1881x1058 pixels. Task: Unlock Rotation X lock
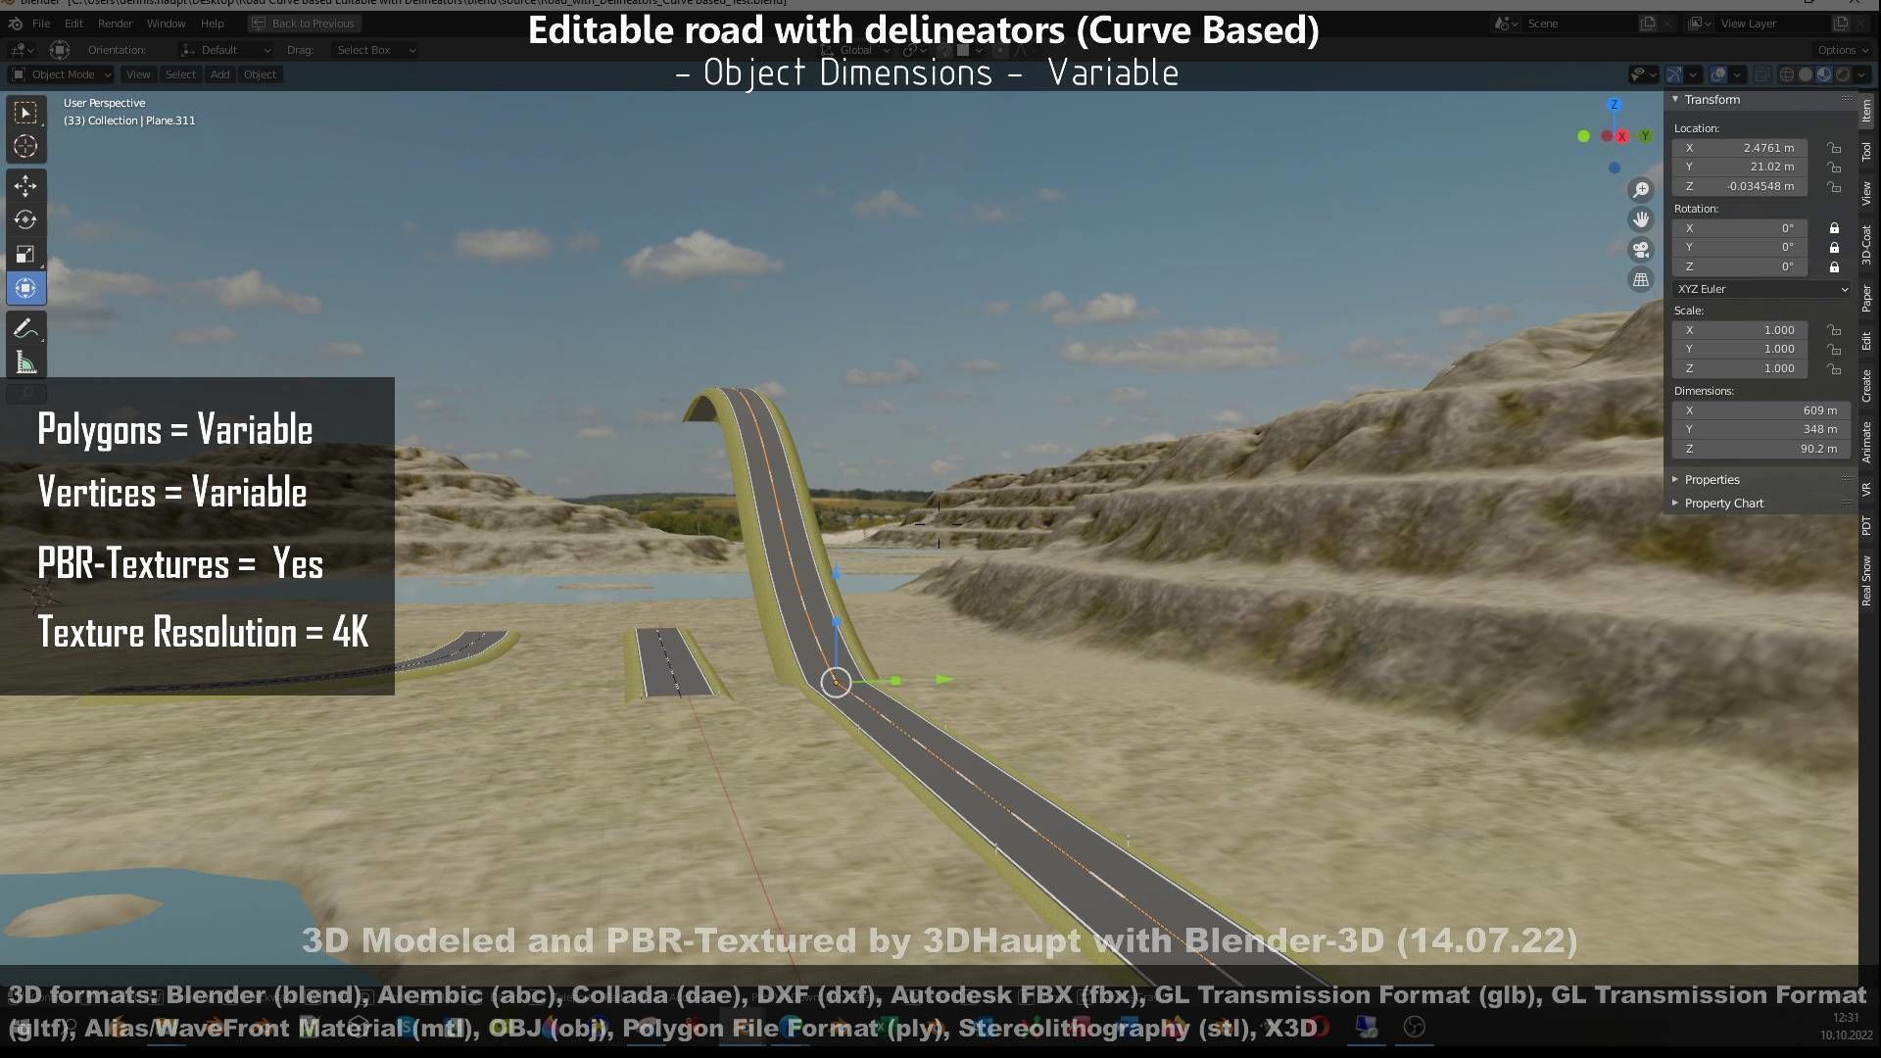click(x=1834, y=228)
